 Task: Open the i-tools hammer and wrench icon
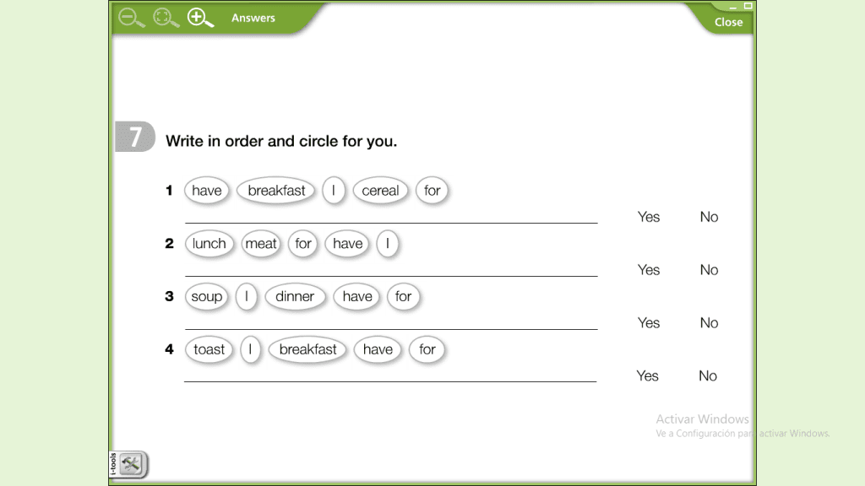click(131, 463)
